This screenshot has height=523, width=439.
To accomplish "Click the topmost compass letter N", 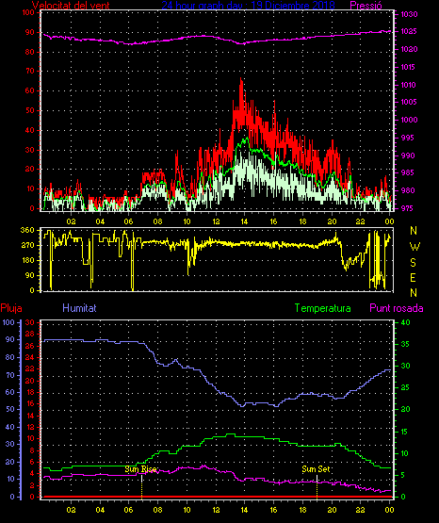I will pos(414,231).
